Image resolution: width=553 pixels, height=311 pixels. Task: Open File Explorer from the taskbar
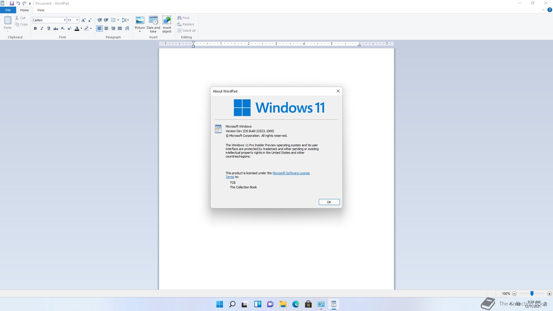[x=283, y=304]
